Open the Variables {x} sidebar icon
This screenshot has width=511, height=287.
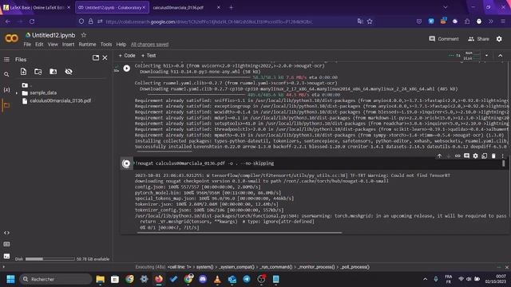(x=6, y=89)
